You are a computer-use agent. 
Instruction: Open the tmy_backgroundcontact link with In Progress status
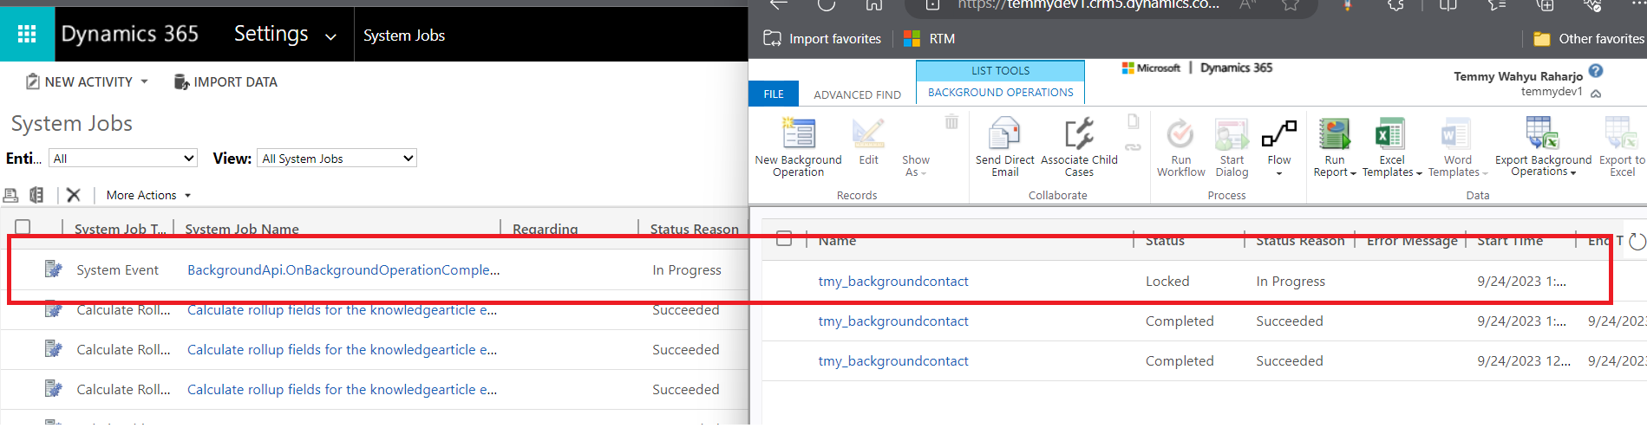pyautogui.click(x=893, y=281)
